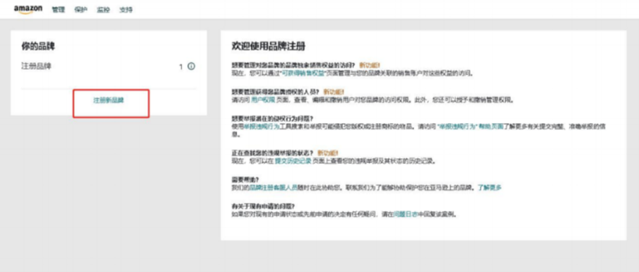Open the 管理 menu

[58, 10]
